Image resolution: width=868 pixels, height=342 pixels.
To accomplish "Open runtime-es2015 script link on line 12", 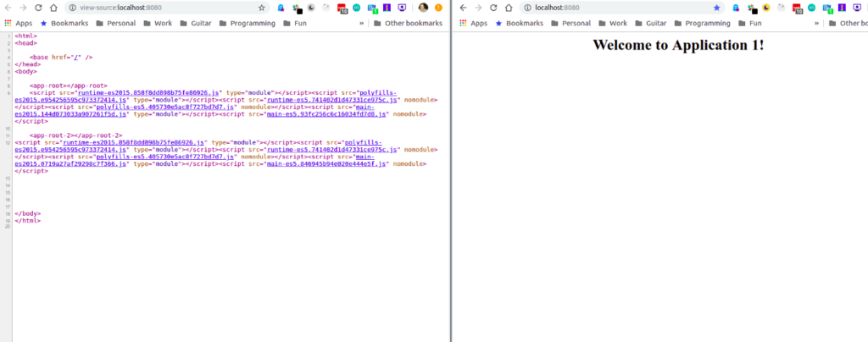I will coord(134,142).
